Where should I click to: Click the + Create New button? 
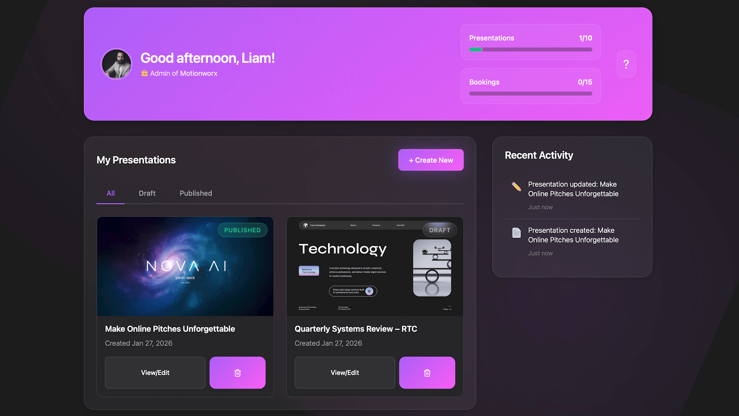[431, 160]
